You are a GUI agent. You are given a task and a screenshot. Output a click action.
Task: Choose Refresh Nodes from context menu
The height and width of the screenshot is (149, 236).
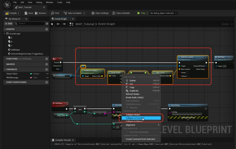pos(141,94)
